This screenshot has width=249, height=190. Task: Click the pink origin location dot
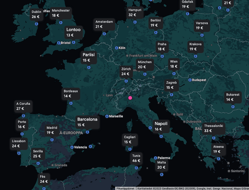pyautogui.click(x=130, y=98)
